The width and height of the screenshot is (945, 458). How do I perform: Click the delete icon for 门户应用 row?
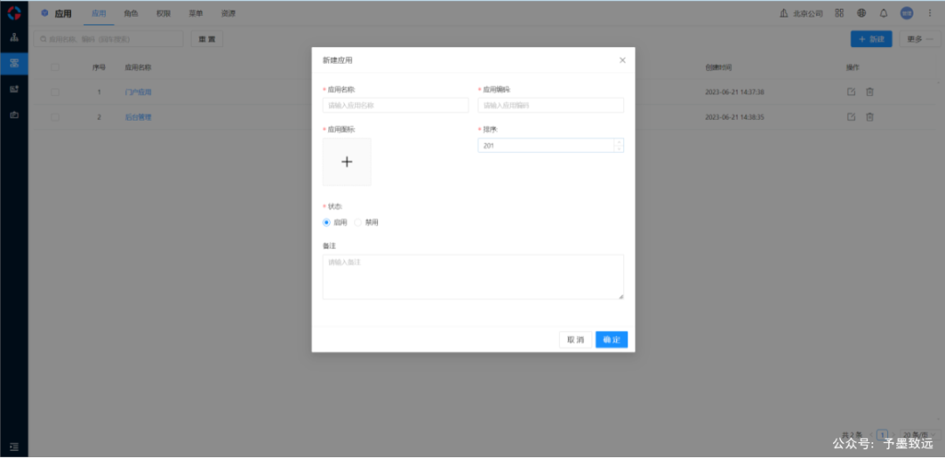click(870, 92)
